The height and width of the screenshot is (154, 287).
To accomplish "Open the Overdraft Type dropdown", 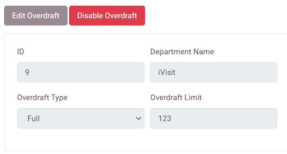I will (80, 118).
